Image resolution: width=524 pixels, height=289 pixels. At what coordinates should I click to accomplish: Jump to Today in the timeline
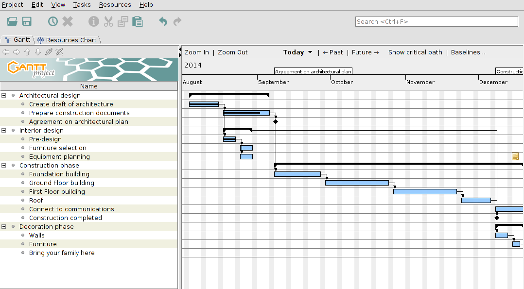click(x=294, y=52)
